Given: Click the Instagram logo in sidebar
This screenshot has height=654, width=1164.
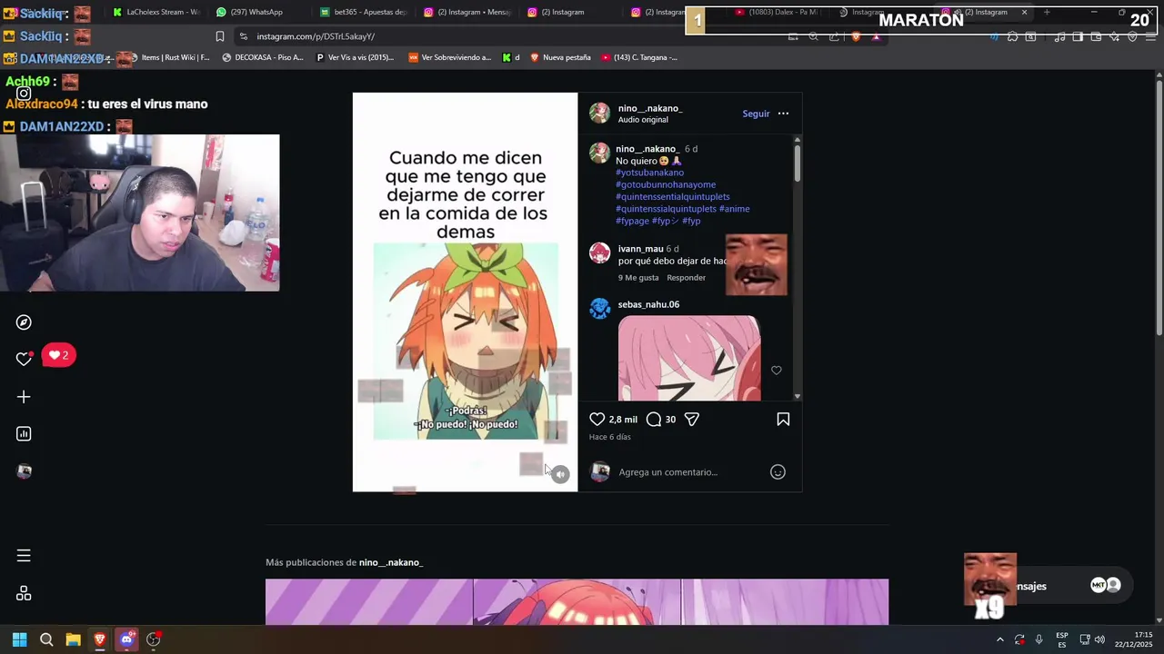Looking at the screenshot, I should point(24,94).
